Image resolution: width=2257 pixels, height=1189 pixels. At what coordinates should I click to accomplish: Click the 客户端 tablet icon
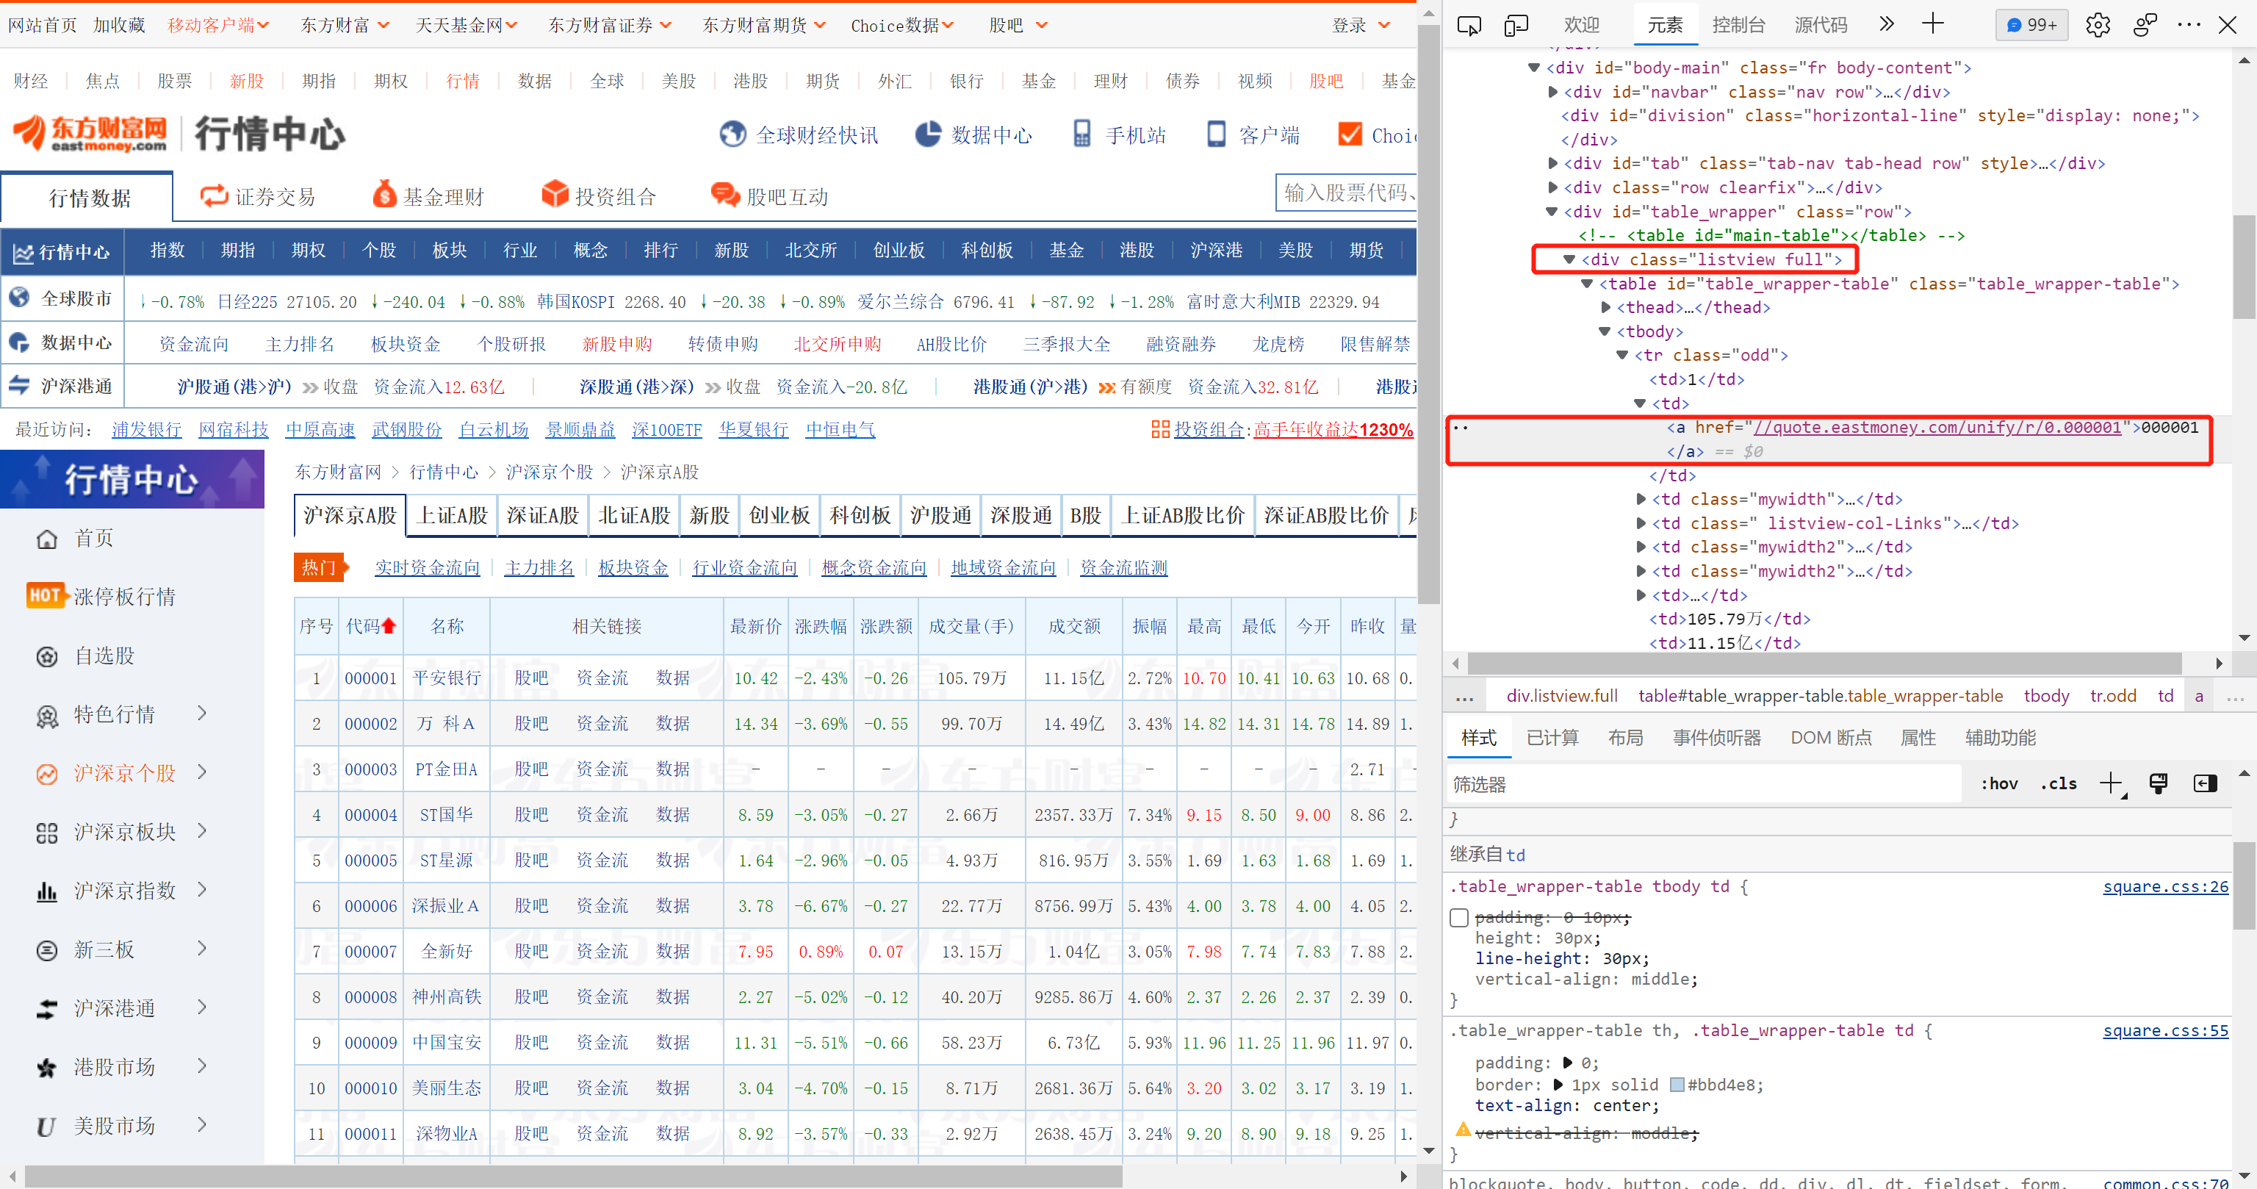click(1216, 134)
